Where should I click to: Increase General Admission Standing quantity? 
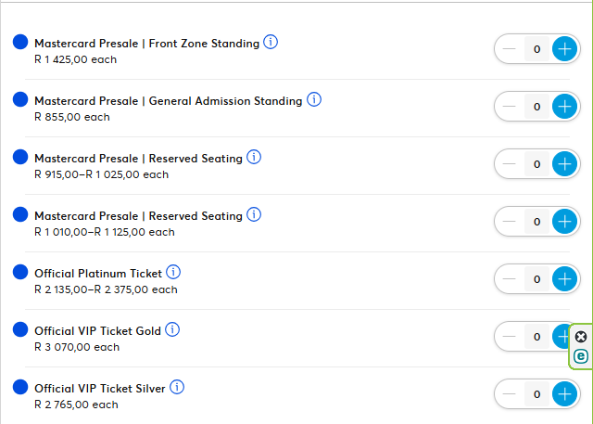pos(564,107)
